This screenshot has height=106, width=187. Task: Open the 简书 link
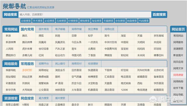coord(107,36)
